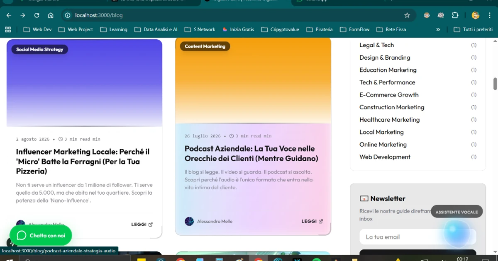The width and height of the screenshot is (498, 261).
Task: Open the extensions puzzle icon
Action: 455,15
